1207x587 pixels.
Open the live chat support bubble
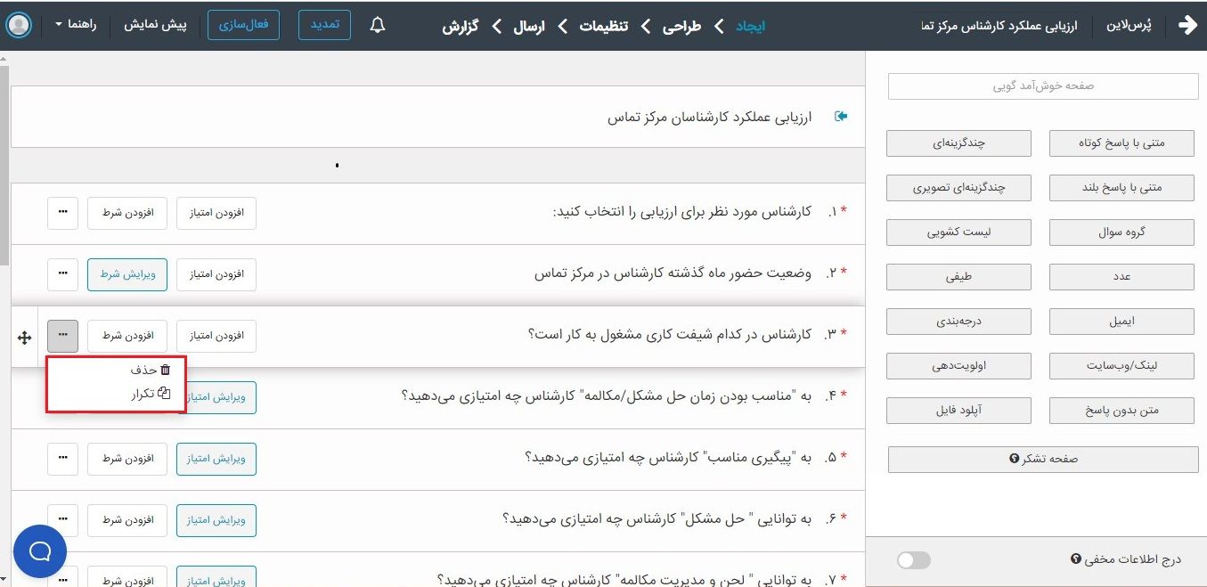pyautogui.click(x=40, y=551)
